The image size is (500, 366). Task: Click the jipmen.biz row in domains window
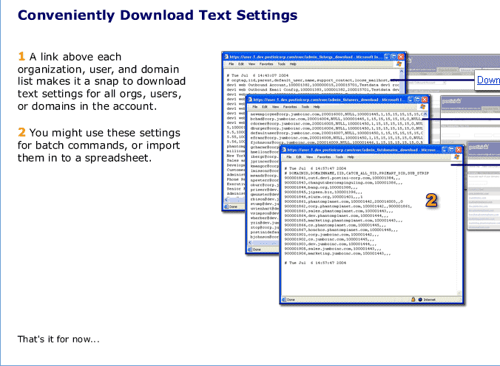click(323, 193)
